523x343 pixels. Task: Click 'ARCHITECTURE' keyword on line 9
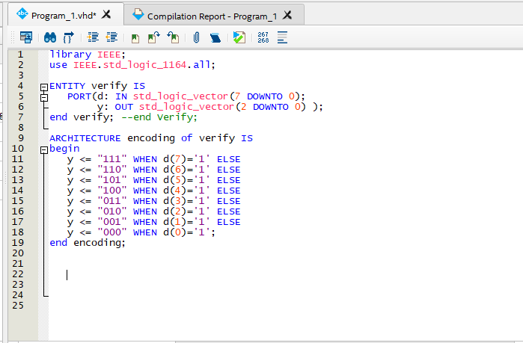[85, 138]
